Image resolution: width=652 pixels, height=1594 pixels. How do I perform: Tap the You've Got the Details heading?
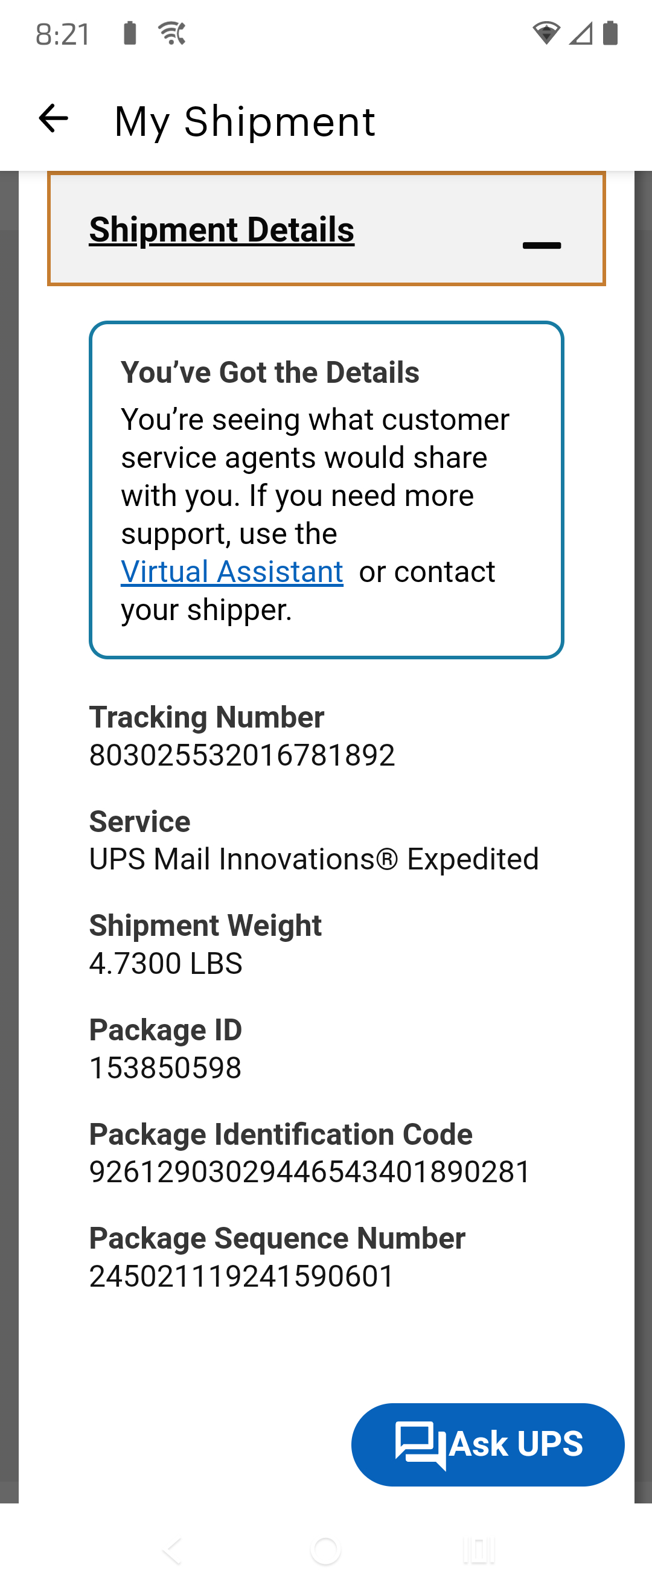[270, 373]
